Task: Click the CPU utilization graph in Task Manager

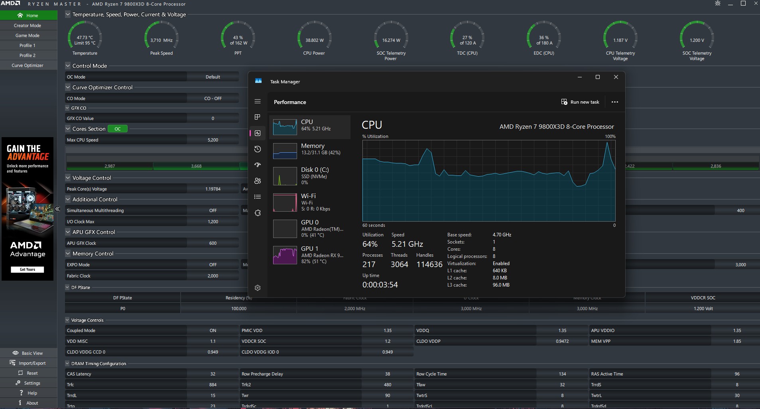Action: [489, 181]
